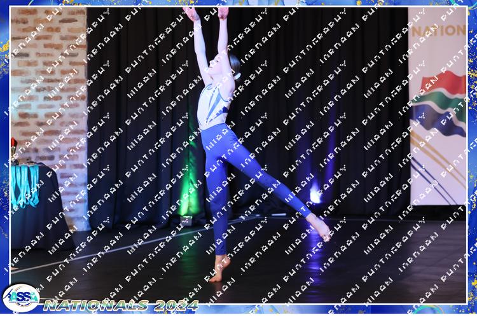Click the NATIONALS 2024 caption text

pyautogui.click(x=121, y=305)
